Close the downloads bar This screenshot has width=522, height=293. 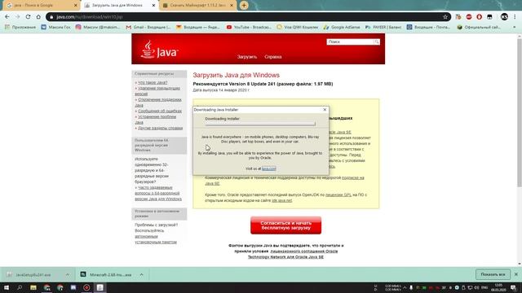pos(516,274)
